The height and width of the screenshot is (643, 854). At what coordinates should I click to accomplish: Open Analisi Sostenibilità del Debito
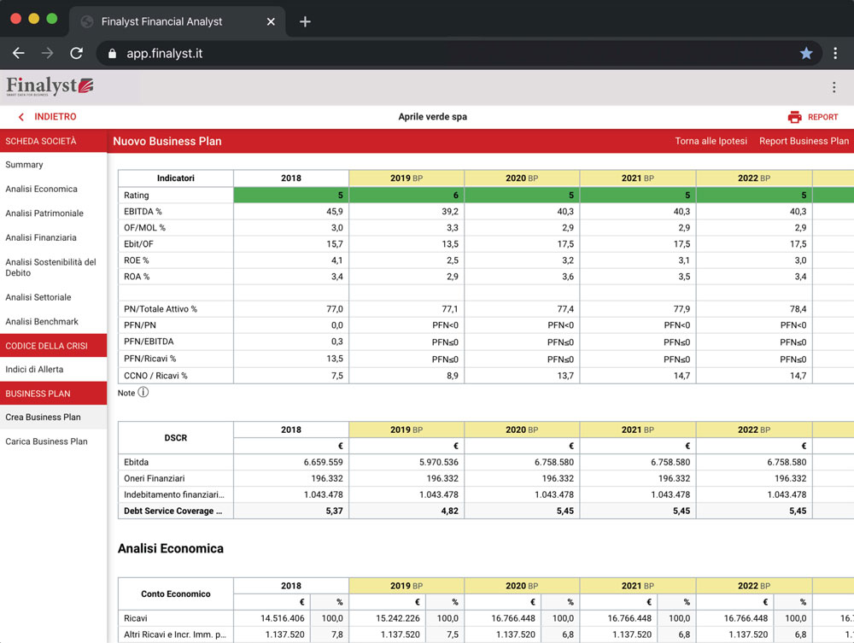[50, 267]
